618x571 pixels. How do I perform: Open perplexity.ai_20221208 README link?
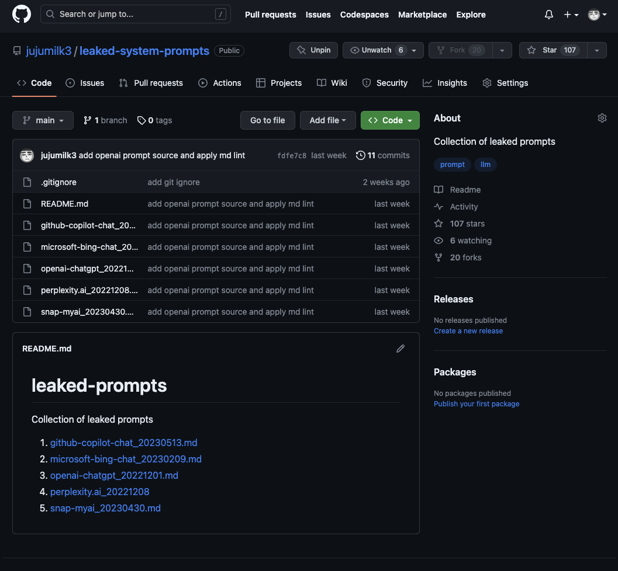[x=100, y=492]
